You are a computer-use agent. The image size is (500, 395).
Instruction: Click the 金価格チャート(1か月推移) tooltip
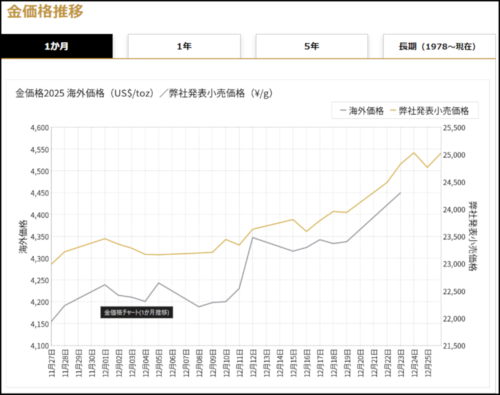click(136, 312)
